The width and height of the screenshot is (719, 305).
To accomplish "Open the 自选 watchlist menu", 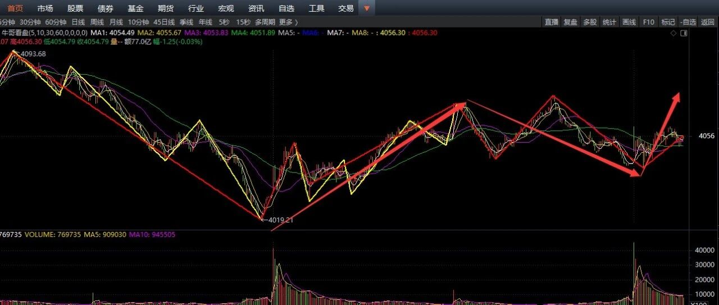I will click(x=286, y=8).
